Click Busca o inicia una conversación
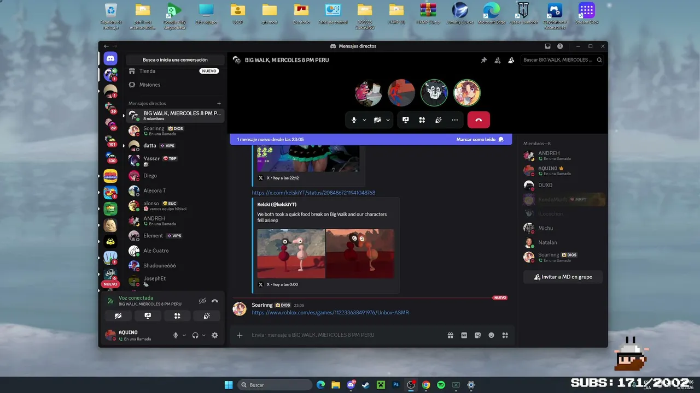700x393 pixels. [175, 60]
